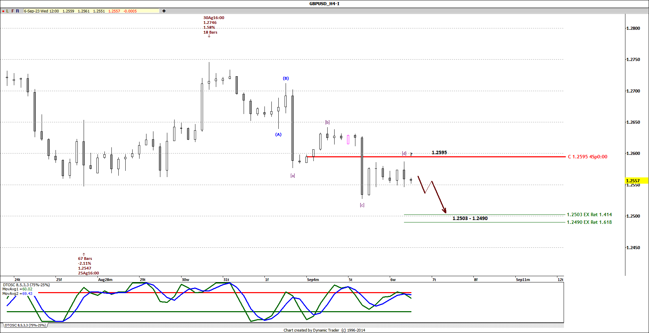Image resolution: width=649 pixels, height=333 pixels.
Task: Select the dark red projection arrow
Action: (x=438, y=196)
